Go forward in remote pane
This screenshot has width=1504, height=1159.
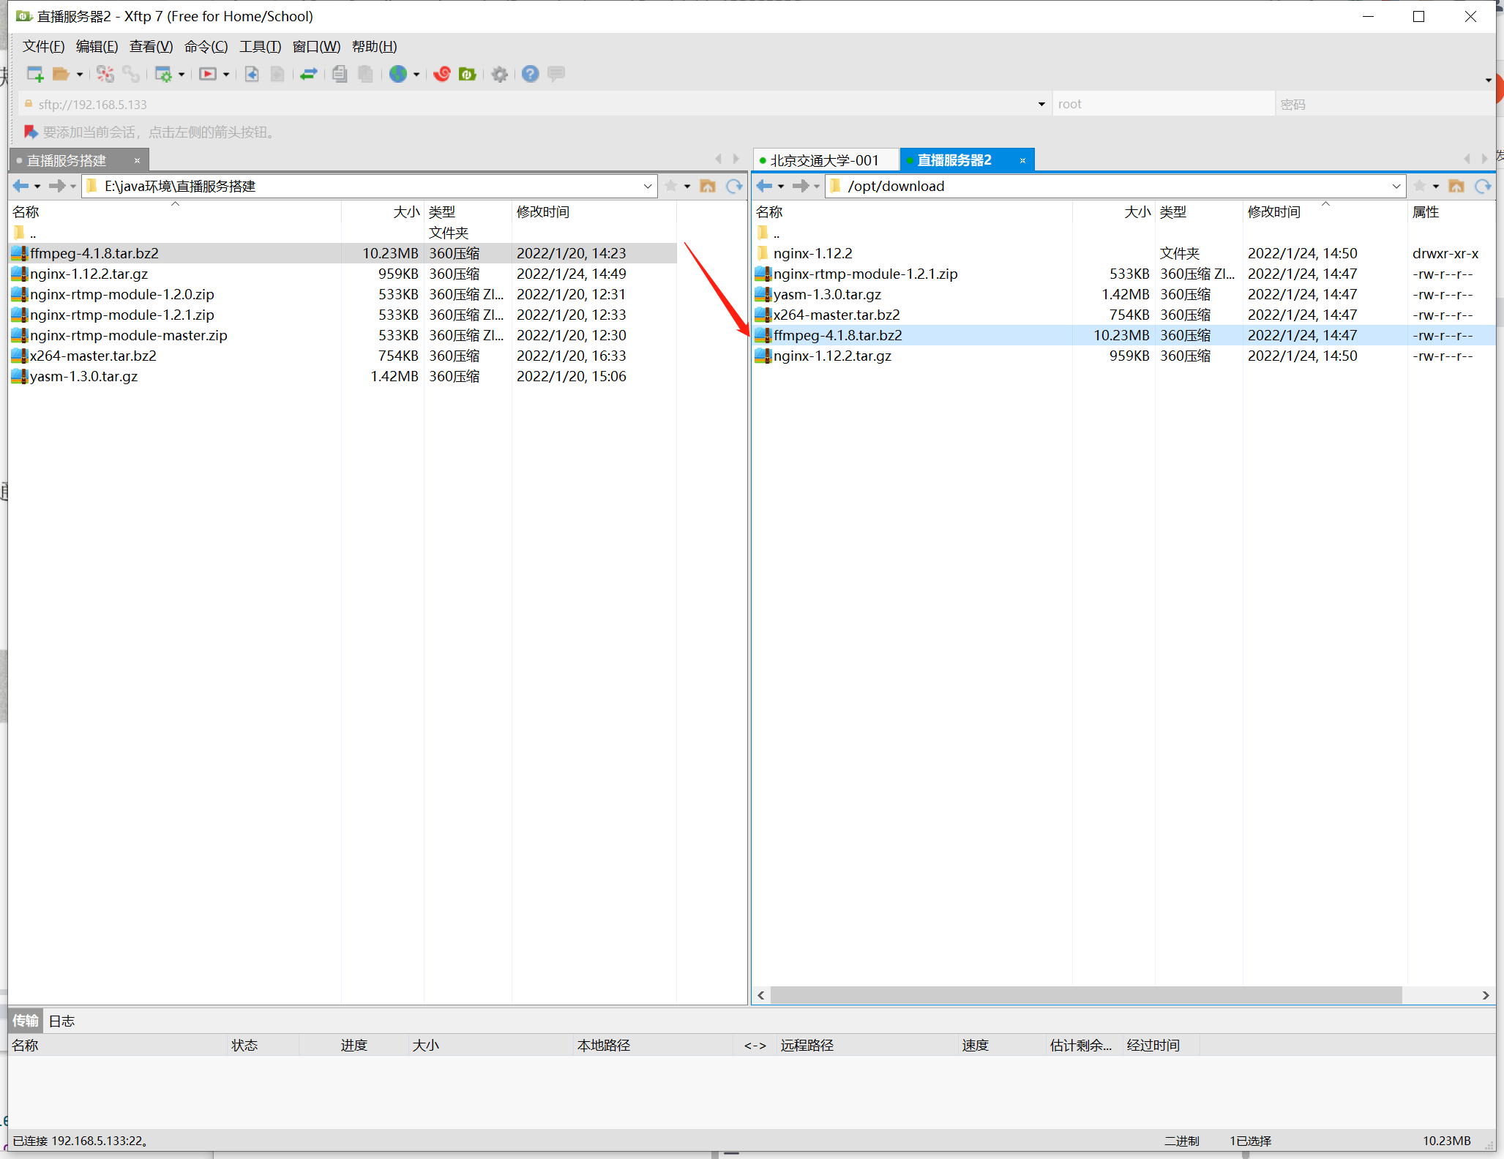coord(801,186)
